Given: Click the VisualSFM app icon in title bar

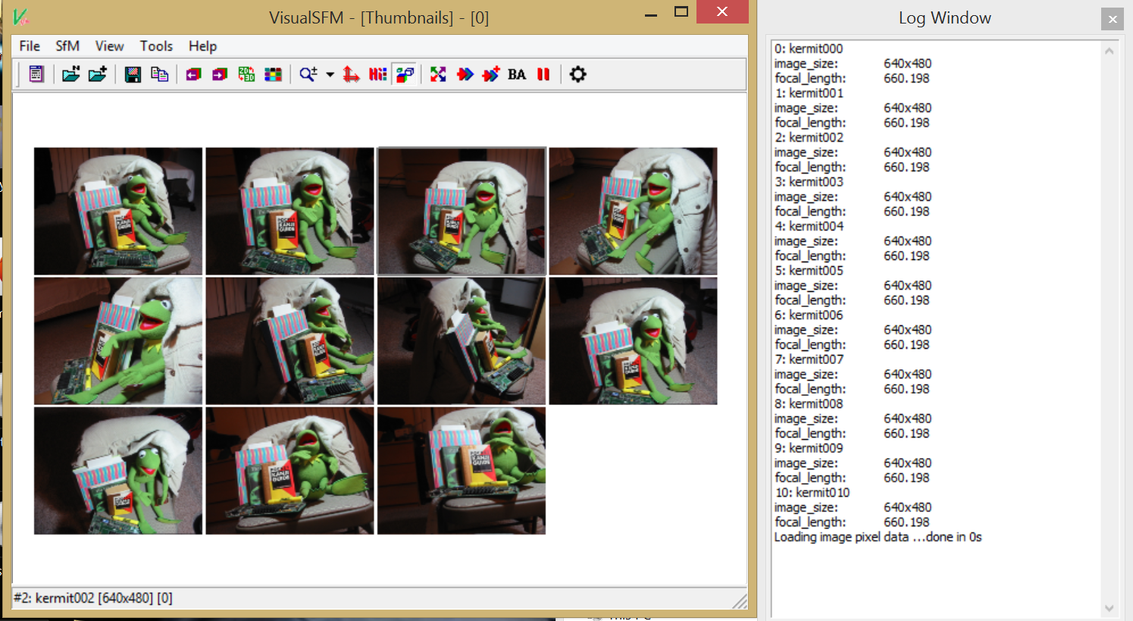Looking at the screenshot, I should 21,16.
